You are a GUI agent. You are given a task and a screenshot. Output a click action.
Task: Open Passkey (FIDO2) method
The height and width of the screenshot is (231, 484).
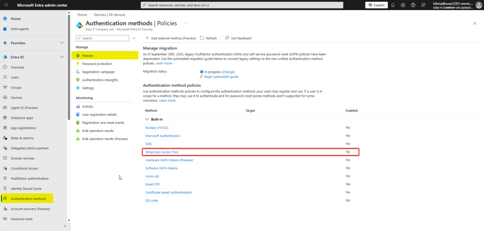click(x=157, y=128)
